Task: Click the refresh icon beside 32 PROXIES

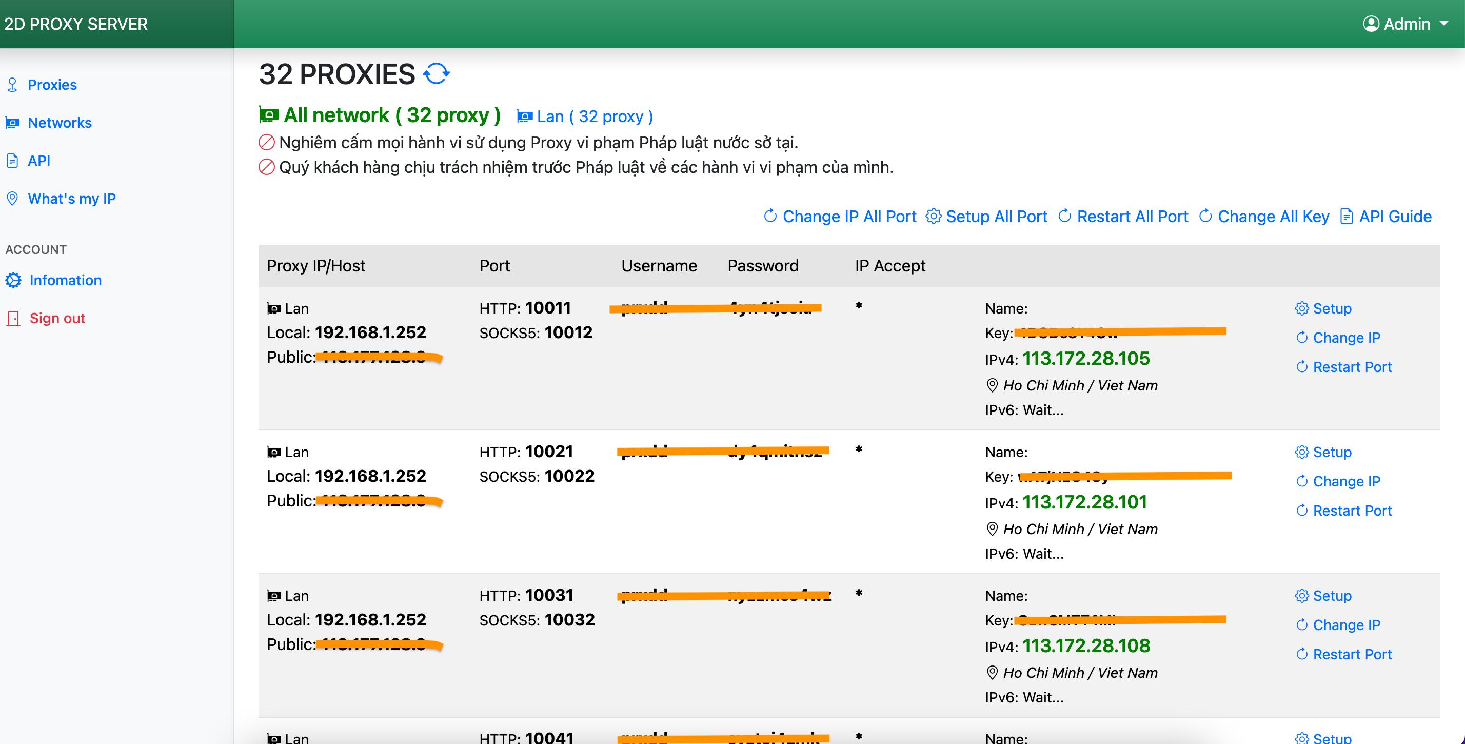Action: point(437,74)
